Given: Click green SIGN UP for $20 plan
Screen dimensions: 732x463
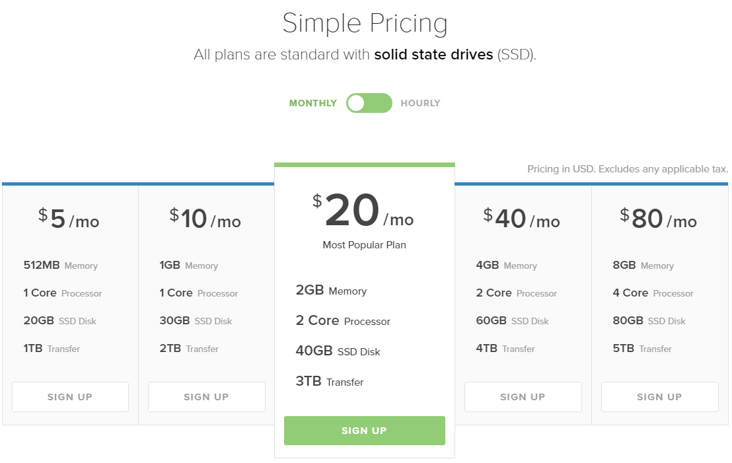Looking at the screenshot, I should 364,431.
